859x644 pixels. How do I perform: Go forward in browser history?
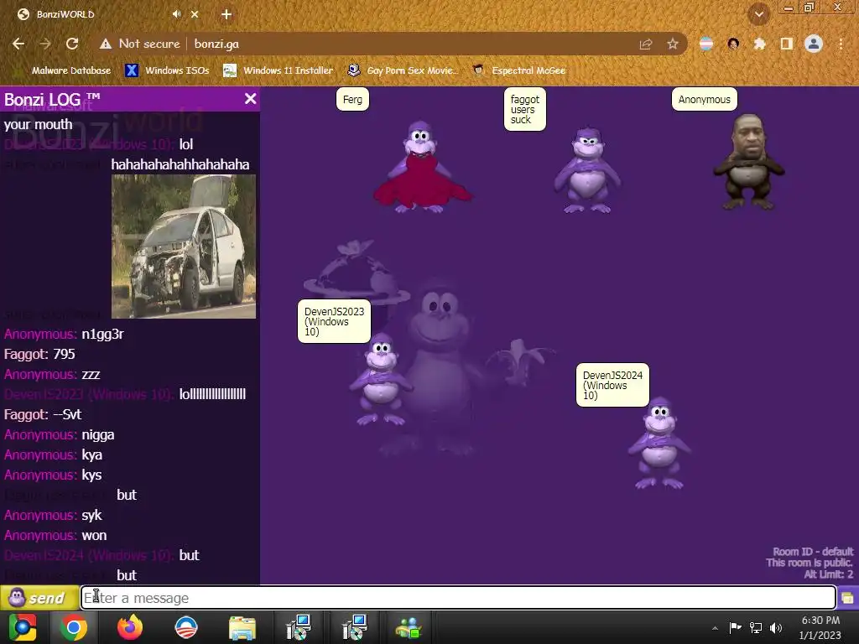45,44
